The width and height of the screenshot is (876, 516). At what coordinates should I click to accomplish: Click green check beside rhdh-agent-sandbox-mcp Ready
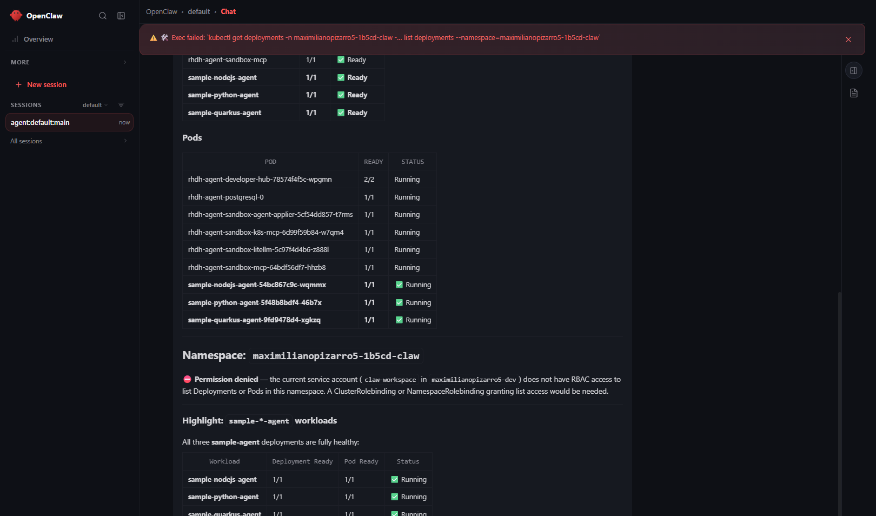341,59
